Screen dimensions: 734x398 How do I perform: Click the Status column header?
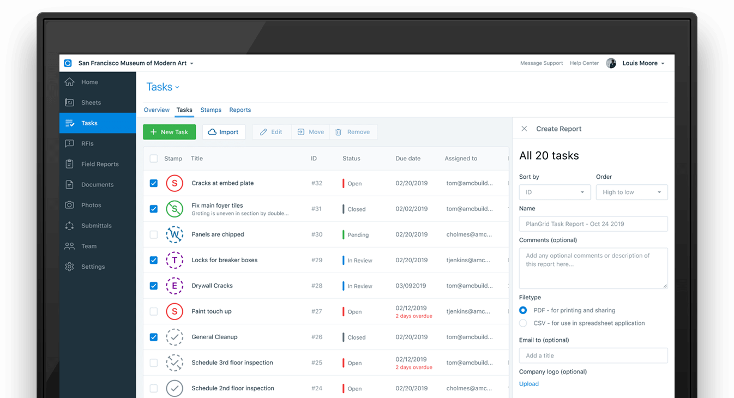click(351, 159)
